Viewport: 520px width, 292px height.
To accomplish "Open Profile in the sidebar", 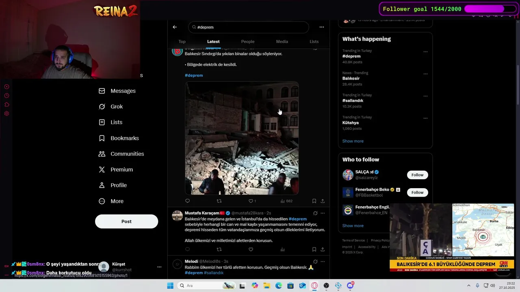I will coord(113,185).
